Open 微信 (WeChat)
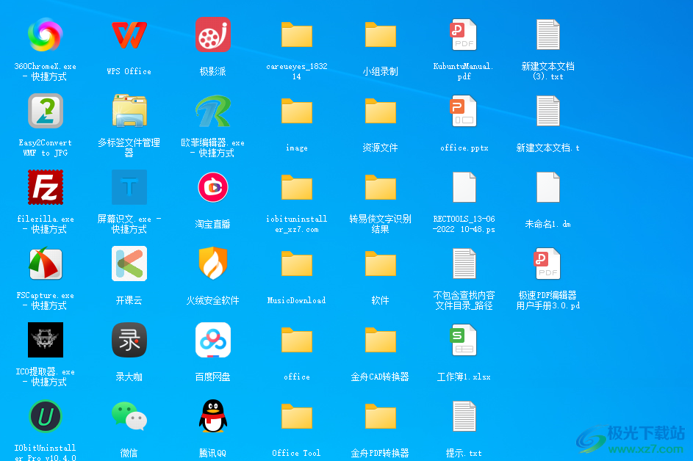This screenshot has width=693, height=461. pos(129,417)
